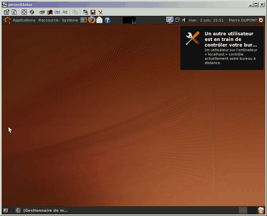Open the Raccourcis menu

click(x=49, y=20)
